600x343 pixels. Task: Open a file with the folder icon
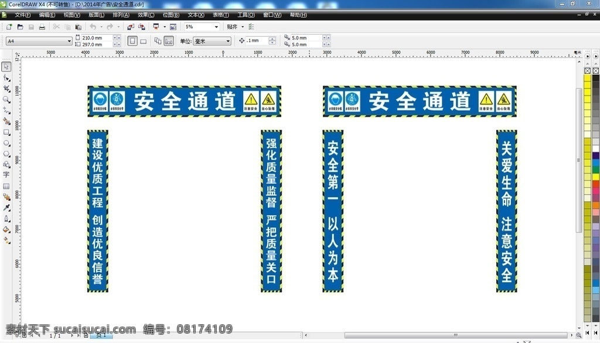pos(21,27)
